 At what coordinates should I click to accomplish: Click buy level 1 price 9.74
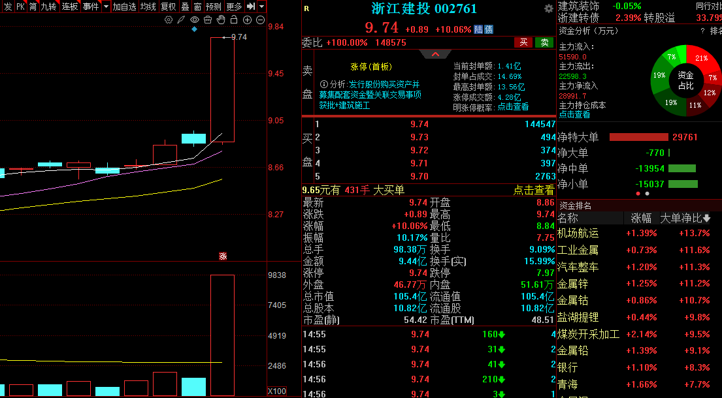(x=419, y=124)
